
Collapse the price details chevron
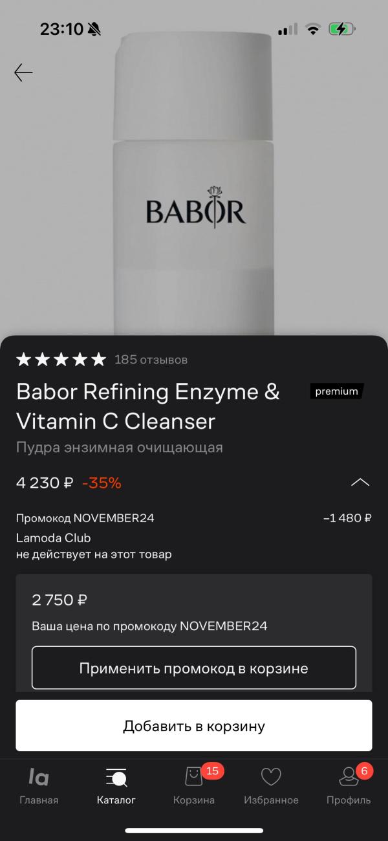pyautogui.click(x=360, y=483)
